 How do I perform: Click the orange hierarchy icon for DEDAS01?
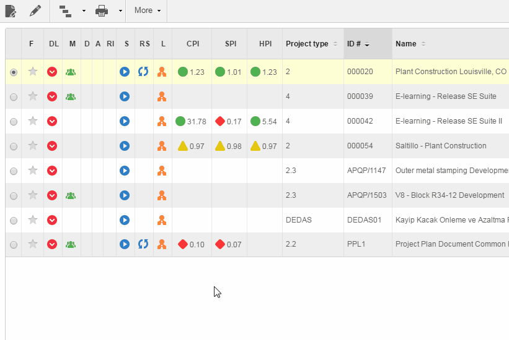(x=162, y=220)
